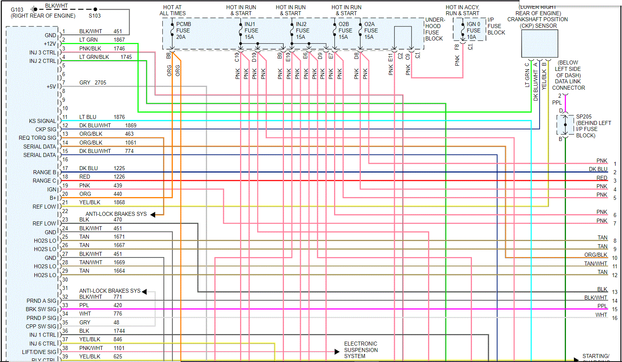Select the INJ 3 CTRL pin label

[43, 52]
